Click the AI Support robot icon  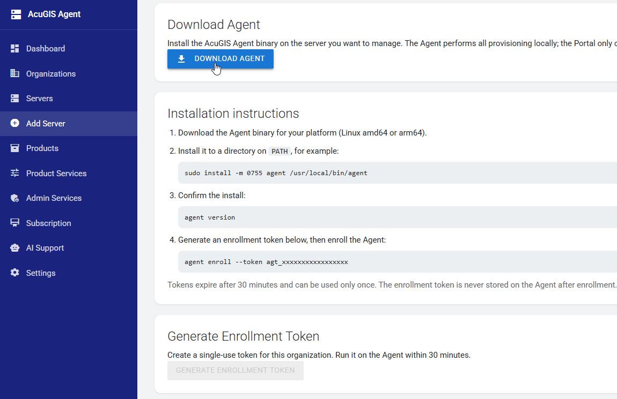[14, 248]
